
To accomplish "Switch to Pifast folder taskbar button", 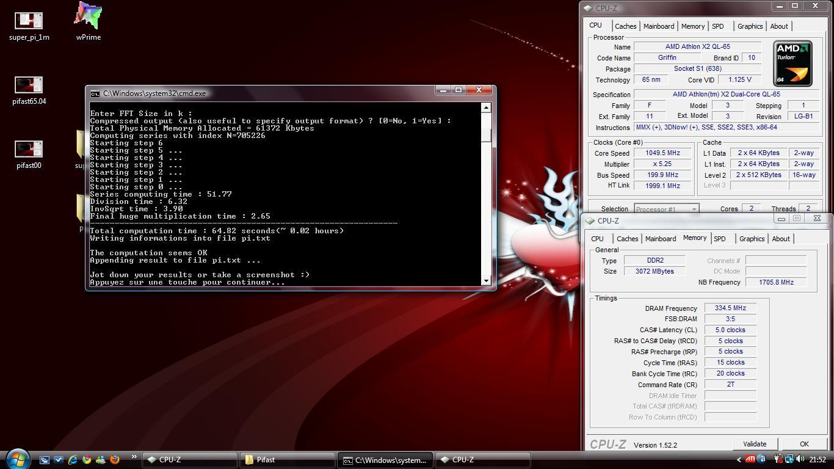I will click(288, 460).
